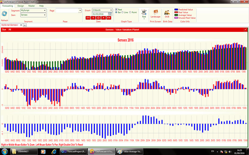Screen dimensions: 249x155
Task: Switch to the value-Average Paint taskbar window
Action: (x=129, y=152)
